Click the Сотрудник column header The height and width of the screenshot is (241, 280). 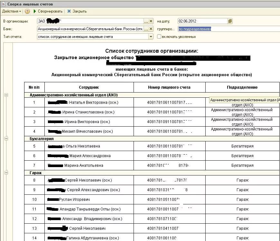click(89, 87)
